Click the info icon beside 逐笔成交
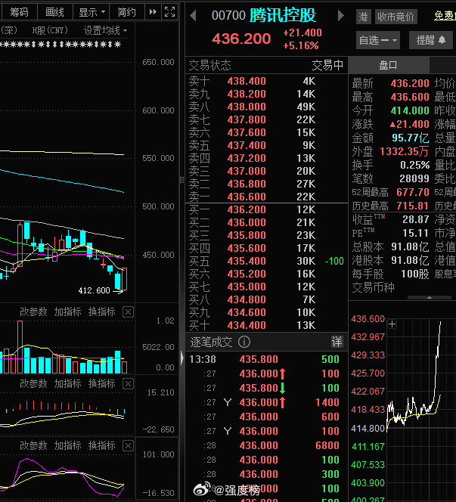Image resolution: width=456 pixels, height=502 pixels. 244,342
